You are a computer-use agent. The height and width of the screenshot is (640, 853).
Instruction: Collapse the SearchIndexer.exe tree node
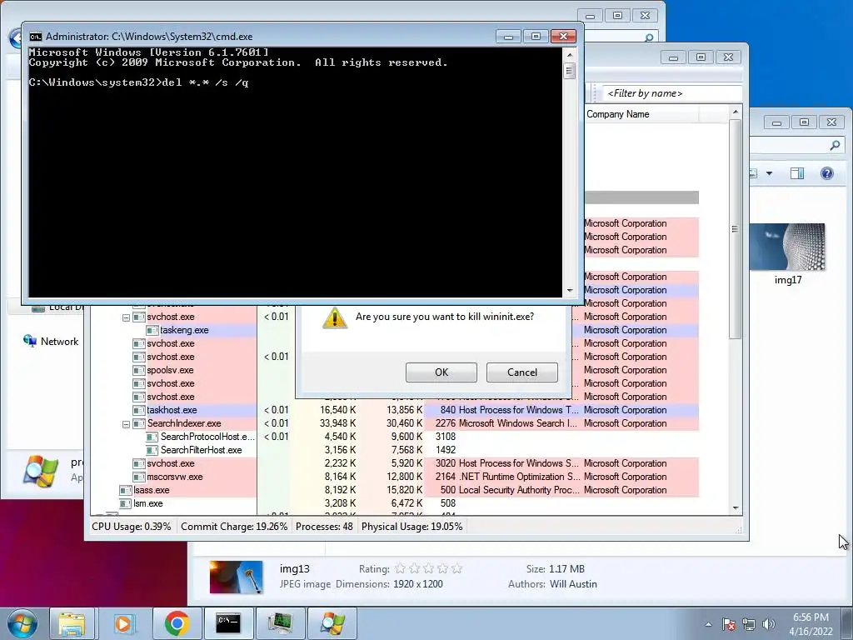[127, 424]
